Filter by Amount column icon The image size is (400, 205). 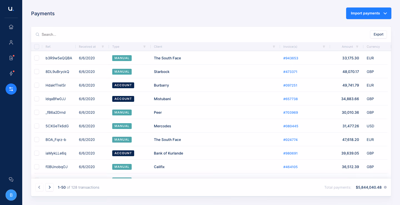(357, 47)
